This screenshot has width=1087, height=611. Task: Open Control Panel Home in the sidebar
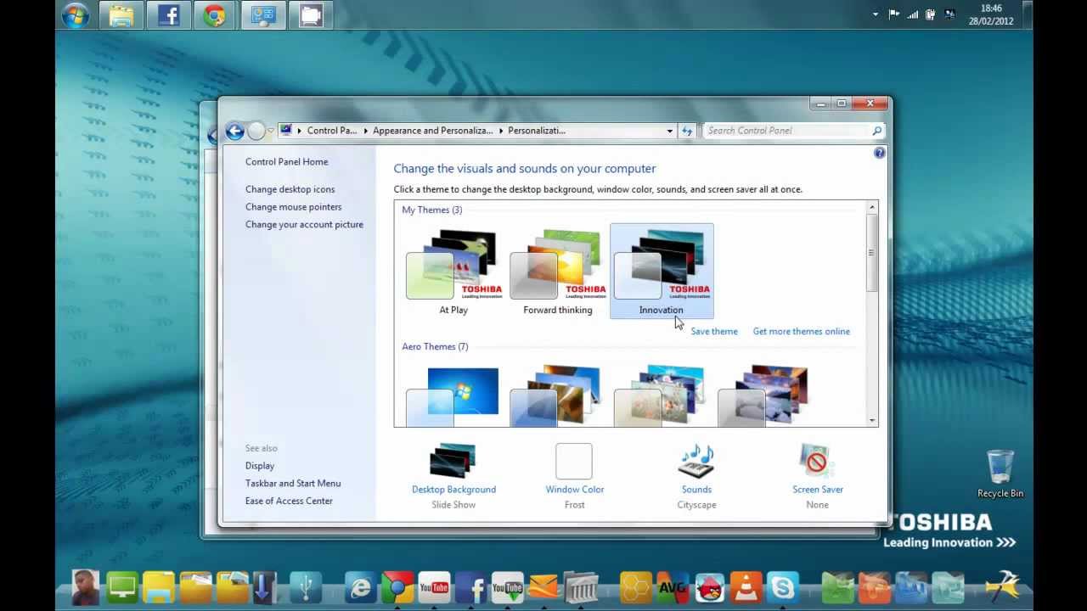pyautogui.click(x=286, y=162)
